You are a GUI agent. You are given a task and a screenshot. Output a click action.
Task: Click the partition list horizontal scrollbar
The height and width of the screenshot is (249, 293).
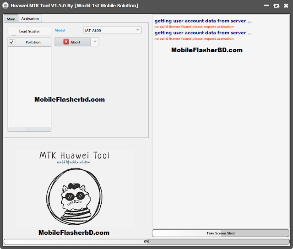pos(29,129)
